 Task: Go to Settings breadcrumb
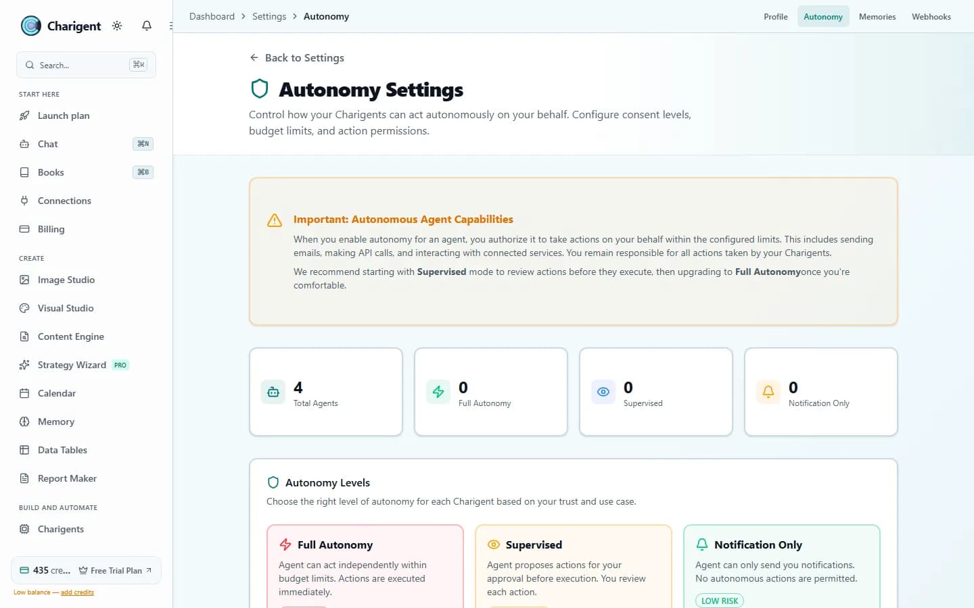coord(269,16)
